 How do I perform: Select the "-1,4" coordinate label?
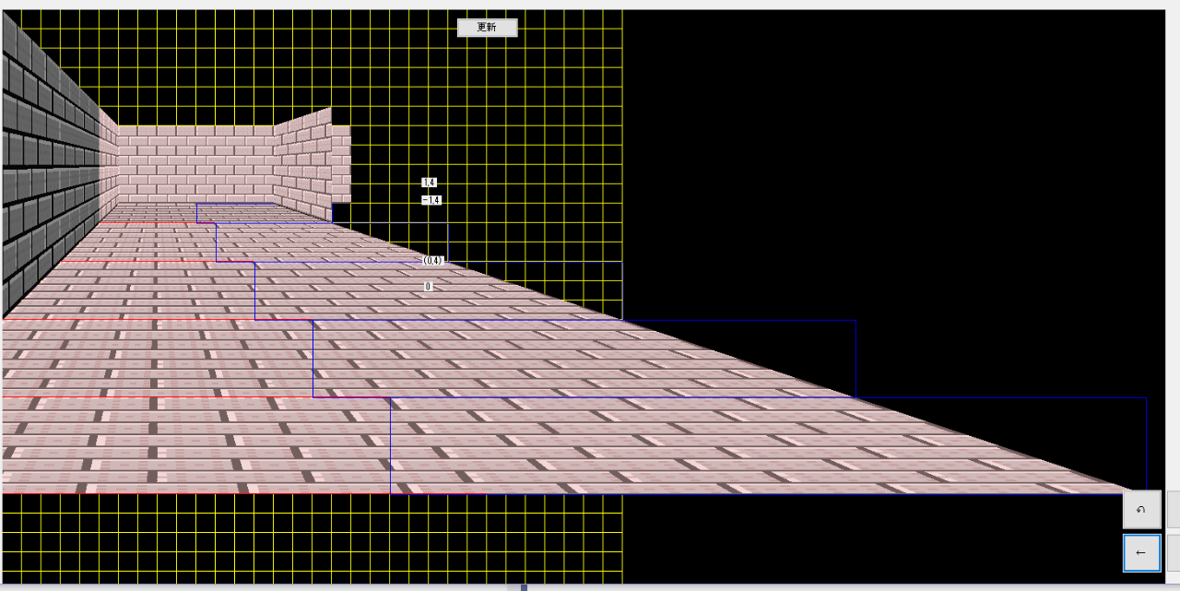point(431,200)
